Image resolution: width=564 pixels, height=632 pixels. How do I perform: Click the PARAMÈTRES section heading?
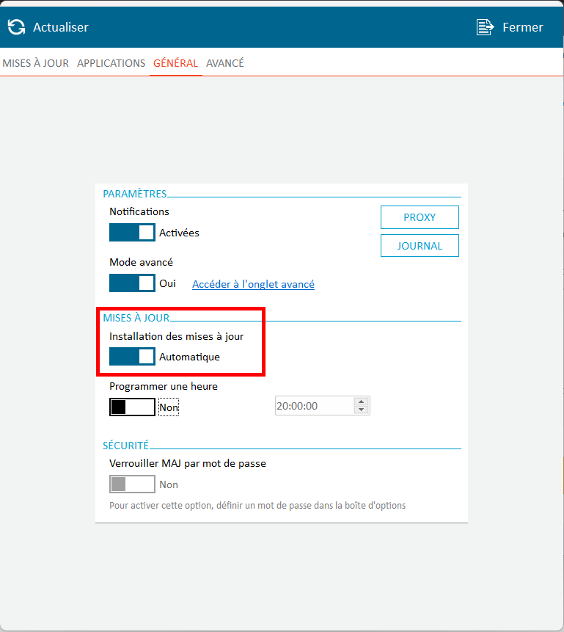pyautogui.click(x=134, y=194)
